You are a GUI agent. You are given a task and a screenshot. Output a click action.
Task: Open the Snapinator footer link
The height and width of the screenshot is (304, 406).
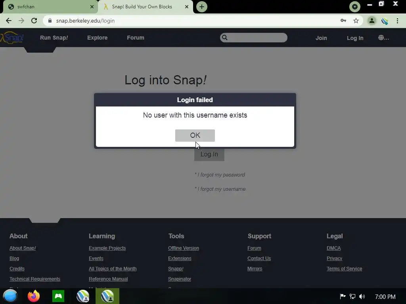180,279
